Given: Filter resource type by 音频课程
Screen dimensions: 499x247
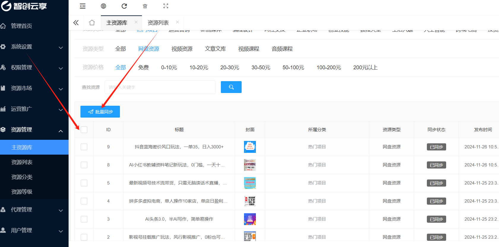Looking at the screenshot, I should coord(282,49).
